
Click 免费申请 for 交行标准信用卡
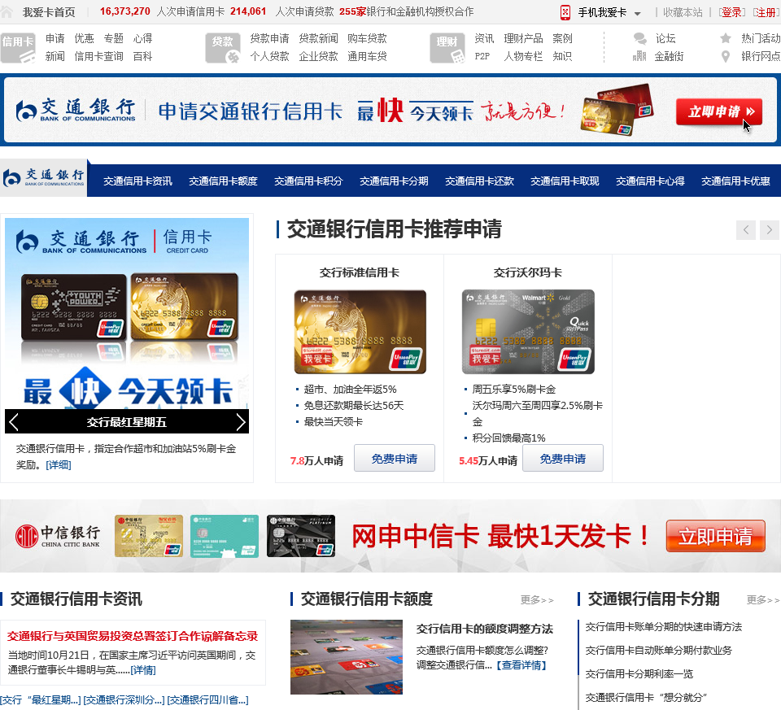[395, 458]
